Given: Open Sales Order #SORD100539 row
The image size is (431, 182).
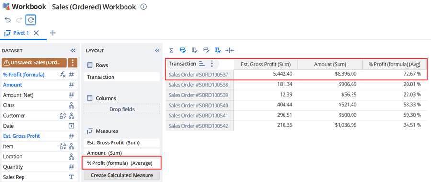Looking at the screenshot, I should pyautogui.click(x=198, y=95).
